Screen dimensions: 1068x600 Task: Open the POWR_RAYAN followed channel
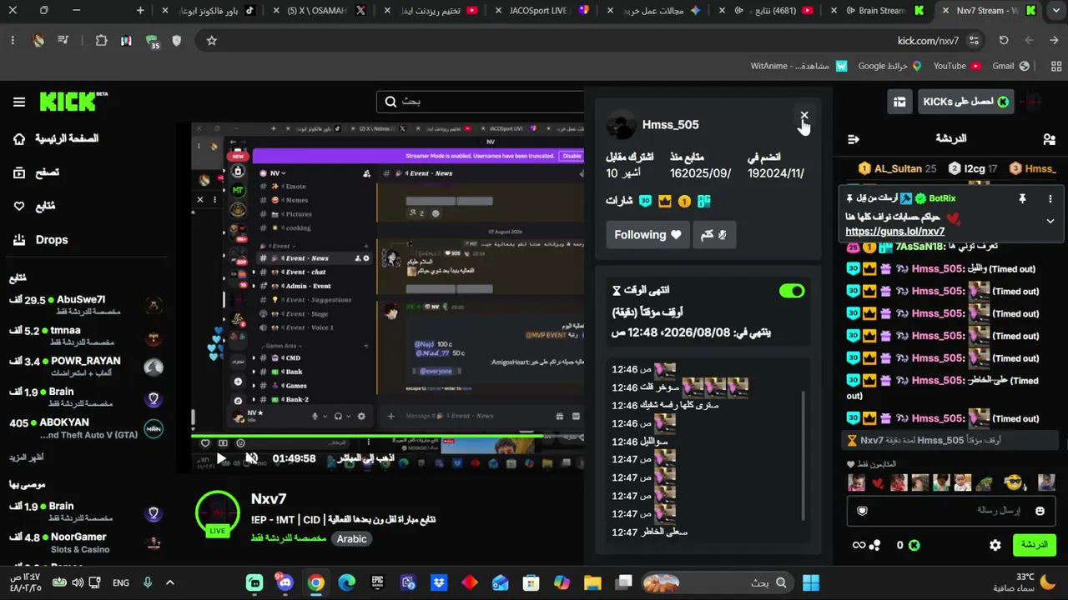87,367
